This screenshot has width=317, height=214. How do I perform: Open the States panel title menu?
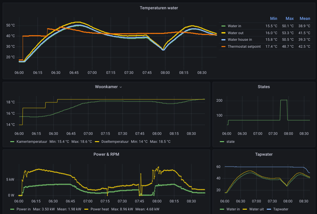tap(264, 87)
